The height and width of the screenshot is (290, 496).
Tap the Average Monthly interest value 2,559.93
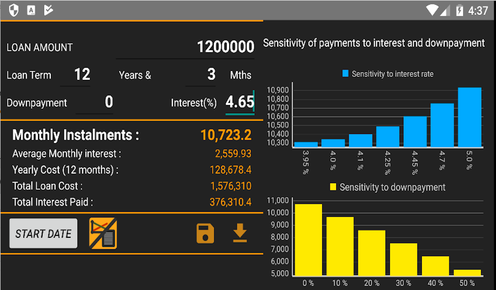(233, 154)
